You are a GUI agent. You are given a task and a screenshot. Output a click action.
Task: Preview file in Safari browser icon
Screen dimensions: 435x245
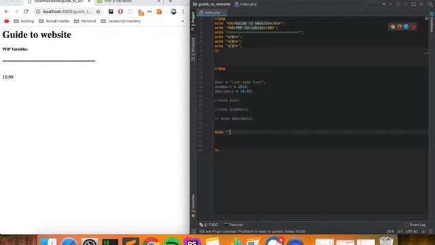pyautogui.click(x=406, y=27)
